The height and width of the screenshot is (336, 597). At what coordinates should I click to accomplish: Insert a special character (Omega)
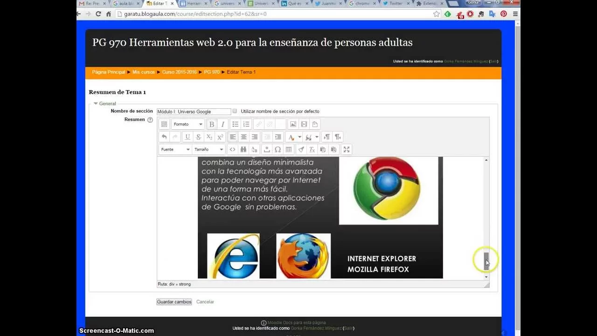tap(278, 149)
